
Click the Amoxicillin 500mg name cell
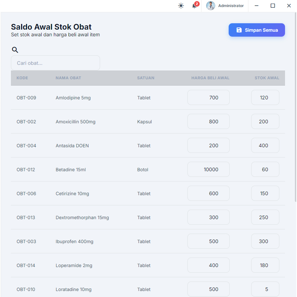pyautogui.click(x=75, y=122)
